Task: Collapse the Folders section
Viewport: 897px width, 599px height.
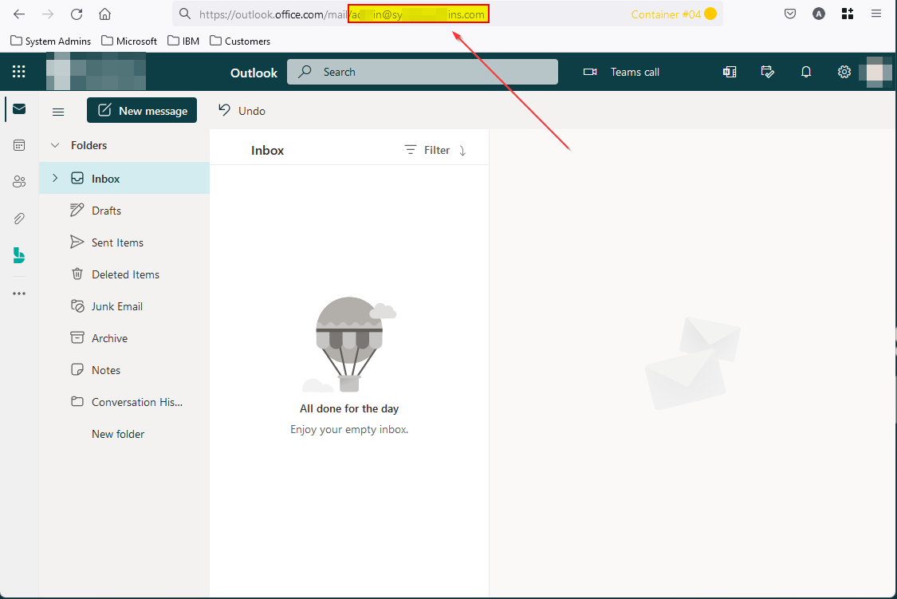Action: point(54,145)
